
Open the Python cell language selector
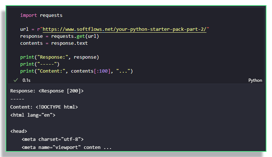(x=255, y=80)
